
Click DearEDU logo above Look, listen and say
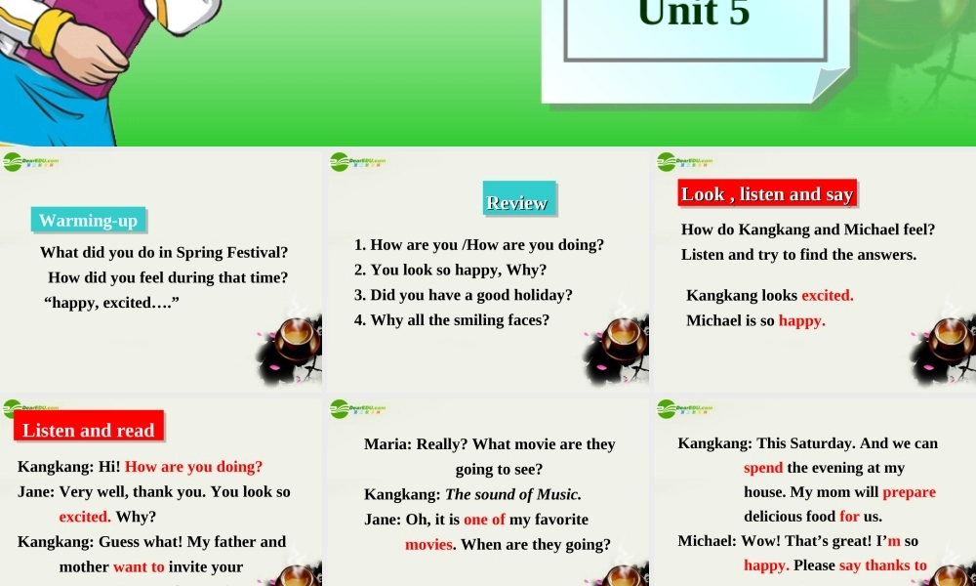(x=685, y=162)
